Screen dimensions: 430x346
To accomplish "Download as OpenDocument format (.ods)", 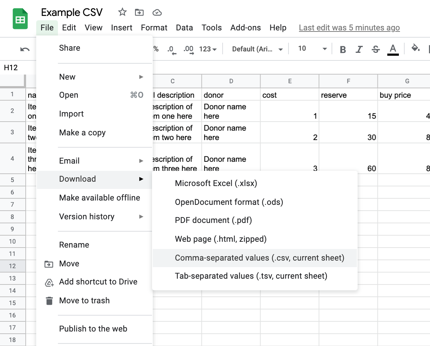I will tap(255, 202).
